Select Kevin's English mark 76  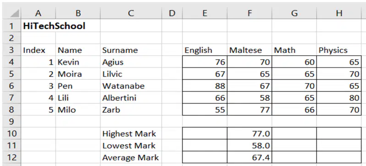coord(205,62)
